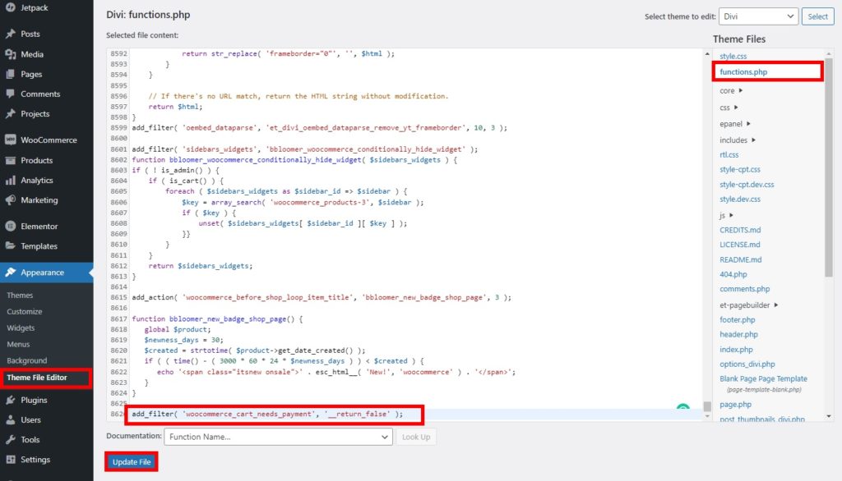Click the Tools wrench icon

coord(10,440)
